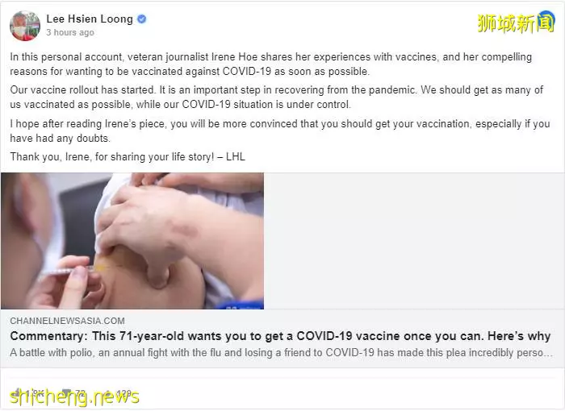
Task: Click the paragraph 'Our vaccine rollout has started'
Action: point(276,98)
